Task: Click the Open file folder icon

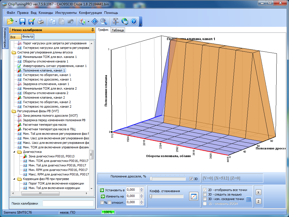Action: click(10, 21)
